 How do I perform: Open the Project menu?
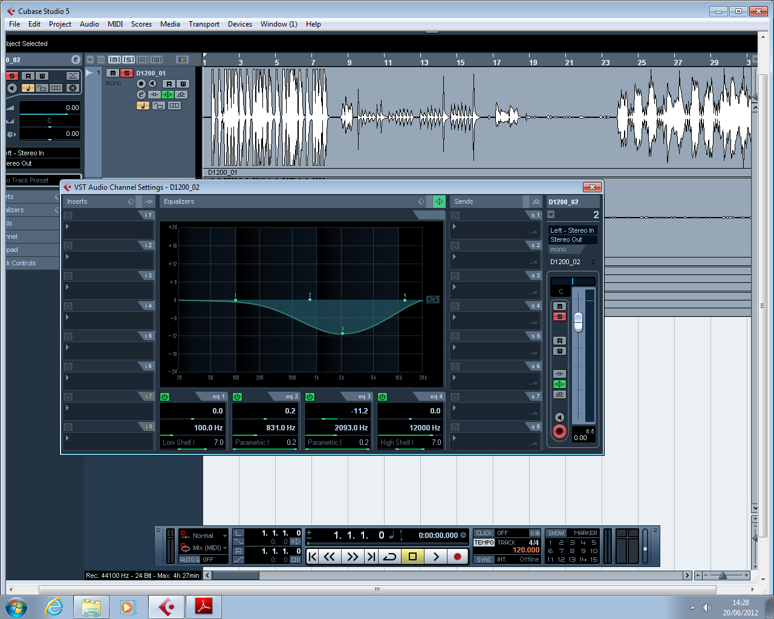pos(60,24)
